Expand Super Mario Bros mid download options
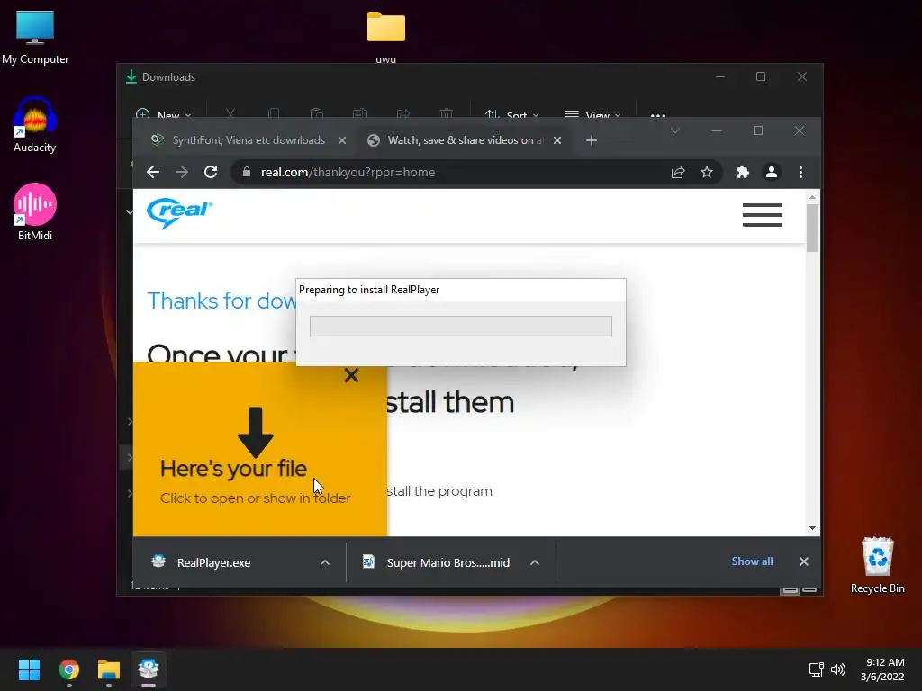 pyautogui.click(x=535, y=562)
